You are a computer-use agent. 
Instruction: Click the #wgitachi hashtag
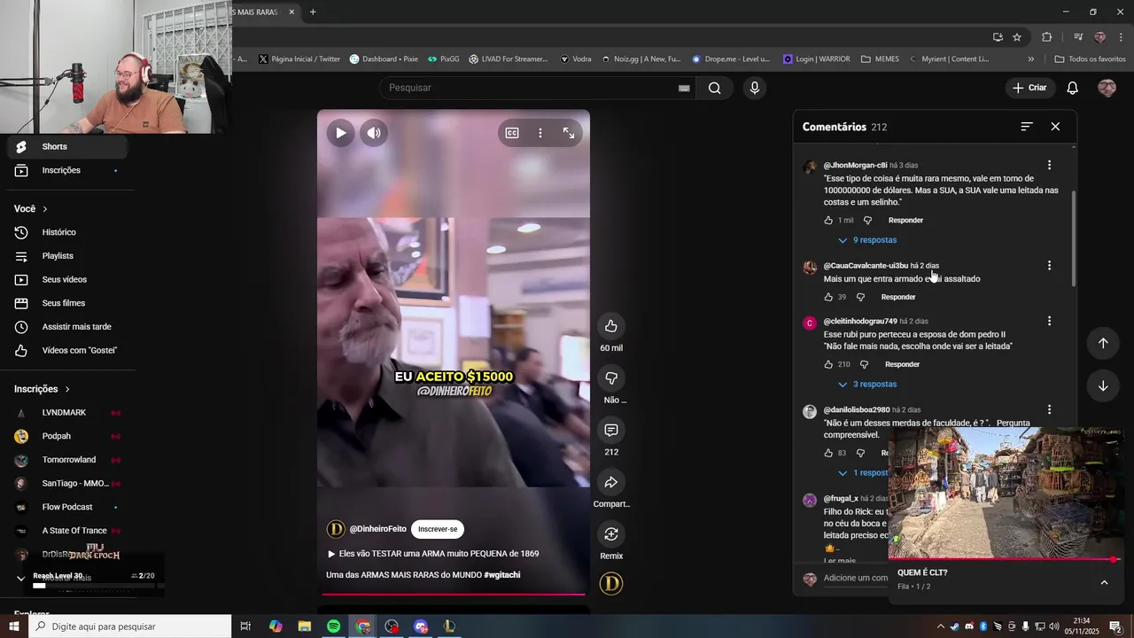(502, 575)
